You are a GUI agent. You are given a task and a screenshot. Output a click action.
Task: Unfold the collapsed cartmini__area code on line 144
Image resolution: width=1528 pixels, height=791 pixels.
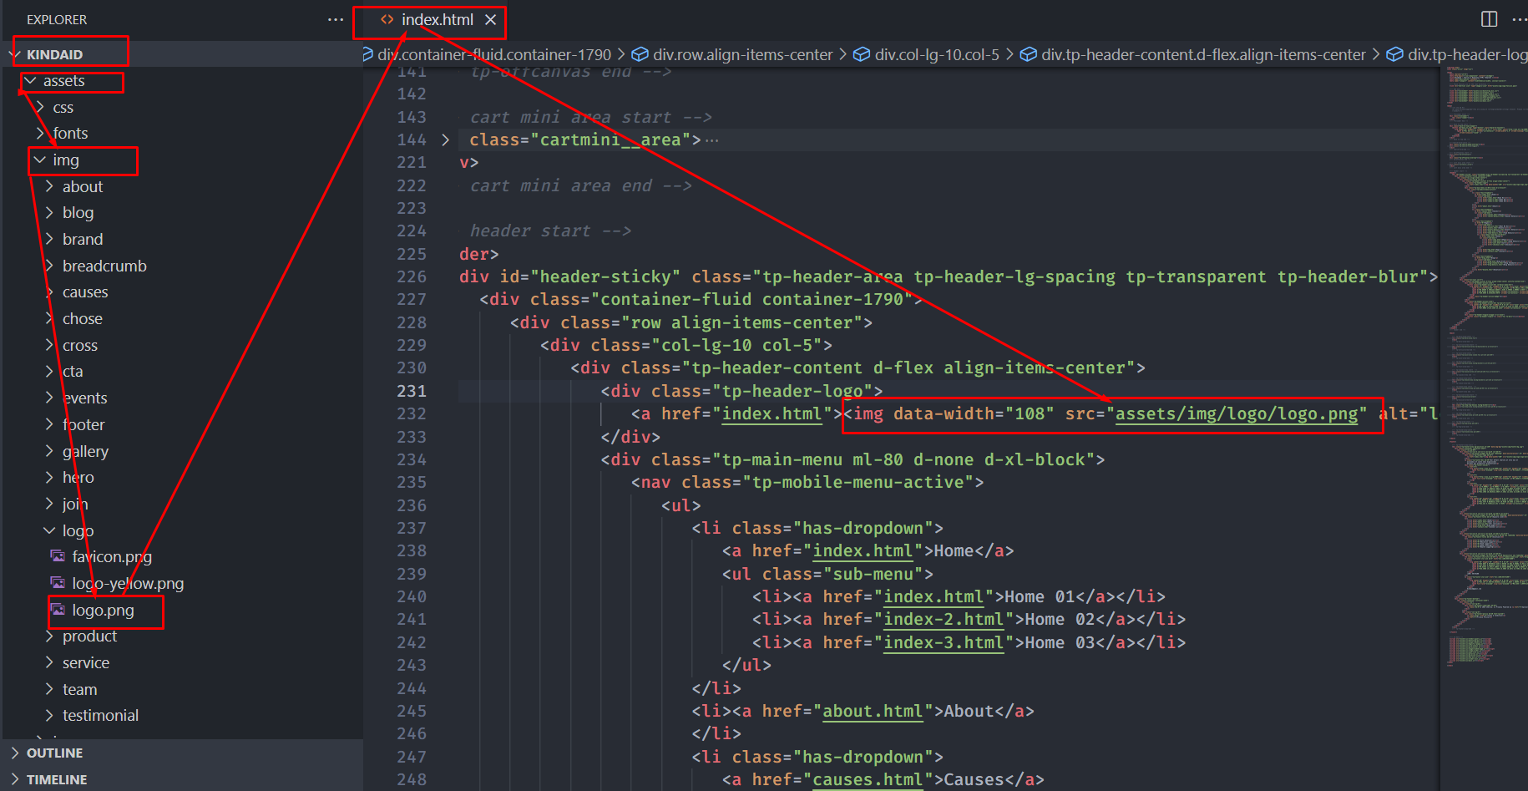tap(445, 139)
